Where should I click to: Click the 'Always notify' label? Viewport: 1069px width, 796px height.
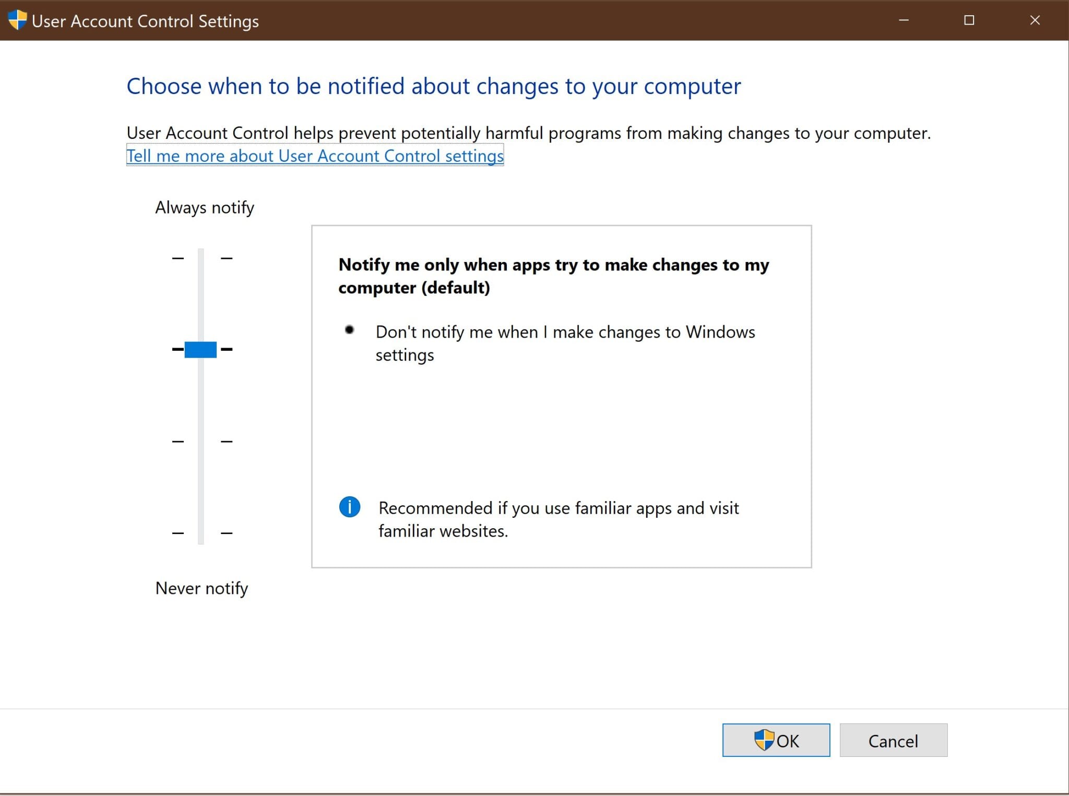coord(205,208)
